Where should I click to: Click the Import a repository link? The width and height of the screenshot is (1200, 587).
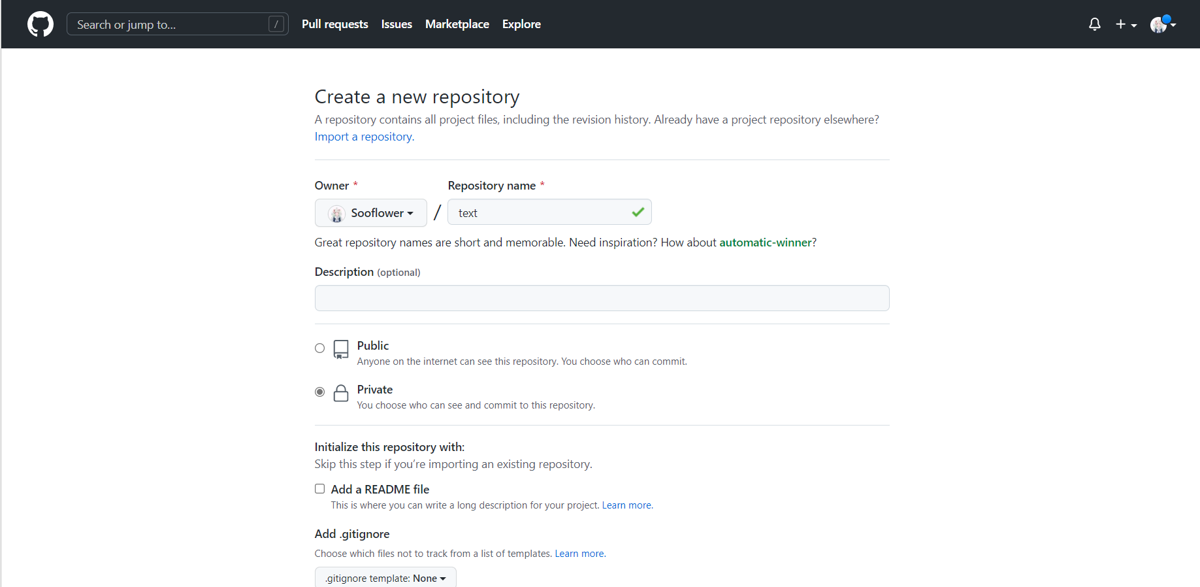click(x=364, y=137)
